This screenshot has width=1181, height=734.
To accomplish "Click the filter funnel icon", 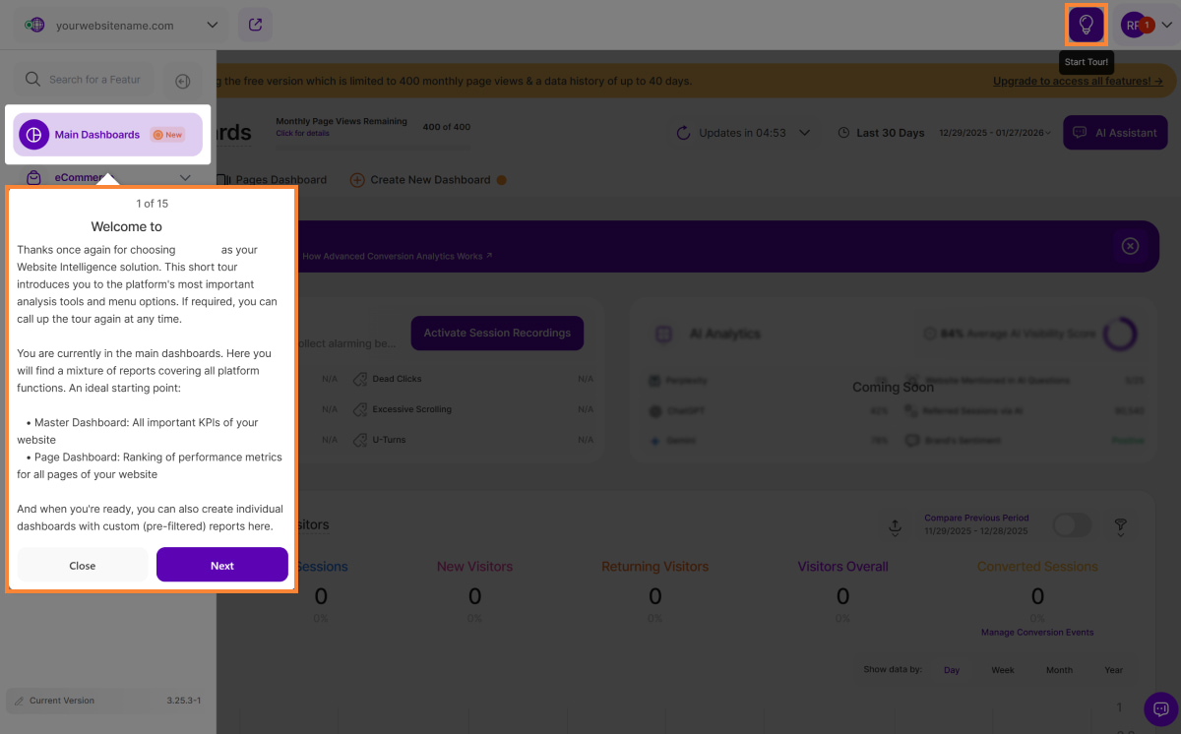I will pyautogui.click(x=1120, y=527).
